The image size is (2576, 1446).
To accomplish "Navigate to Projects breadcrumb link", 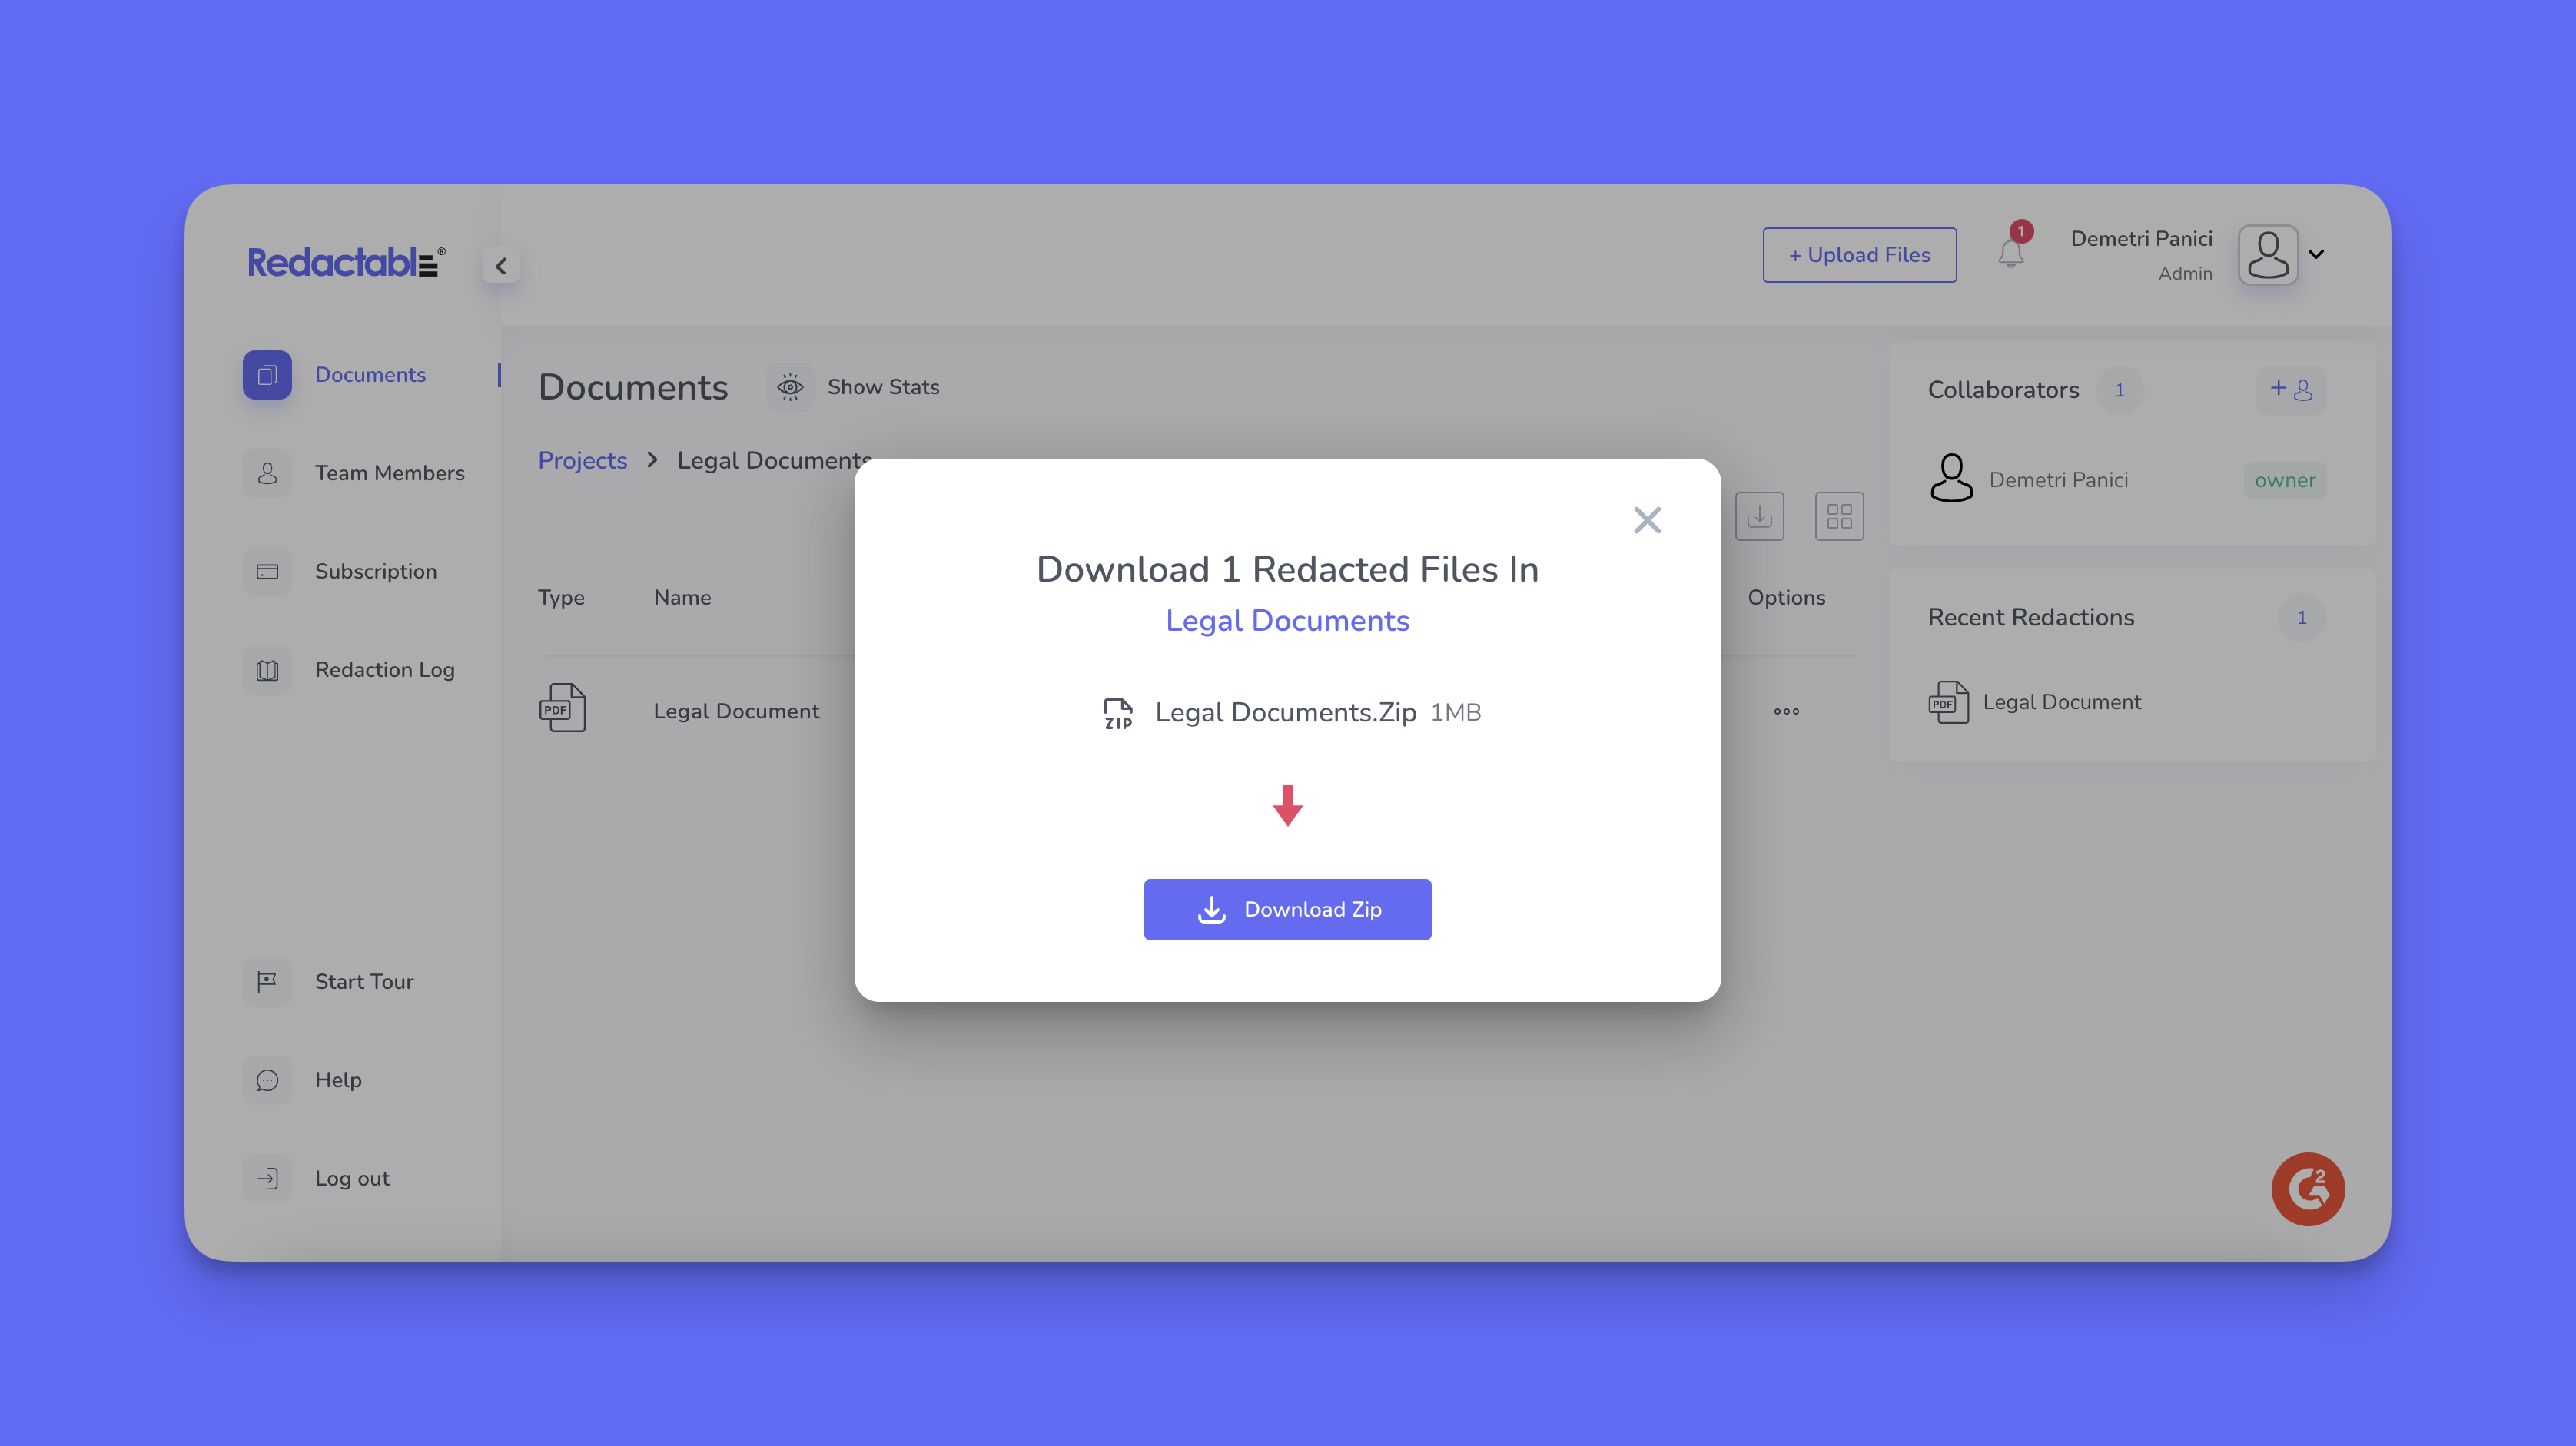I will (x=582, y=460).
